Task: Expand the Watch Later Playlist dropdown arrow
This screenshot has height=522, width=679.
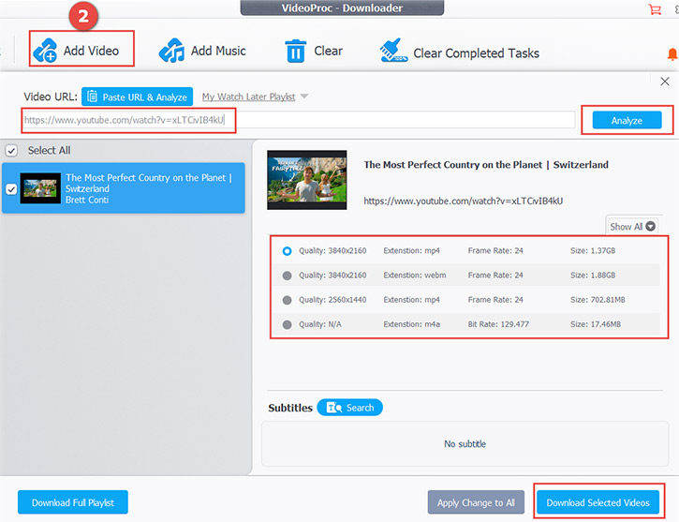Action: 304,97
